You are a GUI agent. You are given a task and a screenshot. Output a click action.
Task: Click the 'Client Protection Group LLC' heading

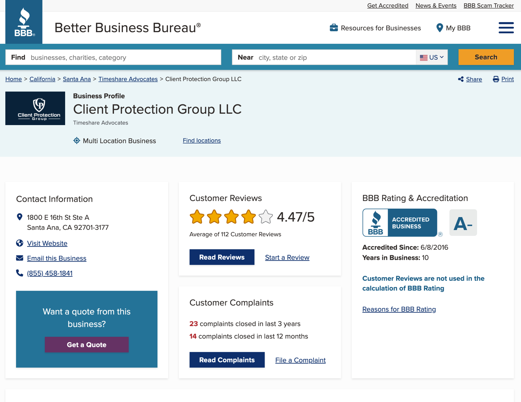pos(157,109)
